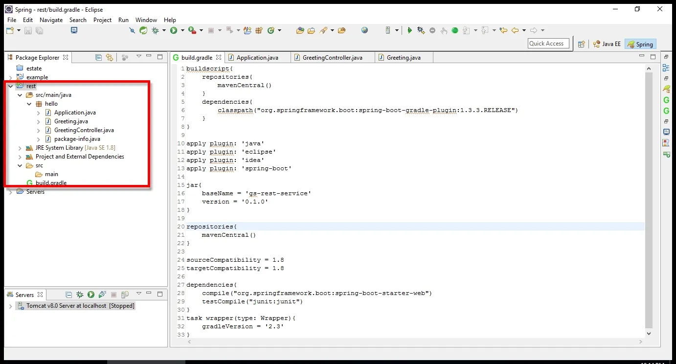Expand the JRE System Library node

point(20,148)
